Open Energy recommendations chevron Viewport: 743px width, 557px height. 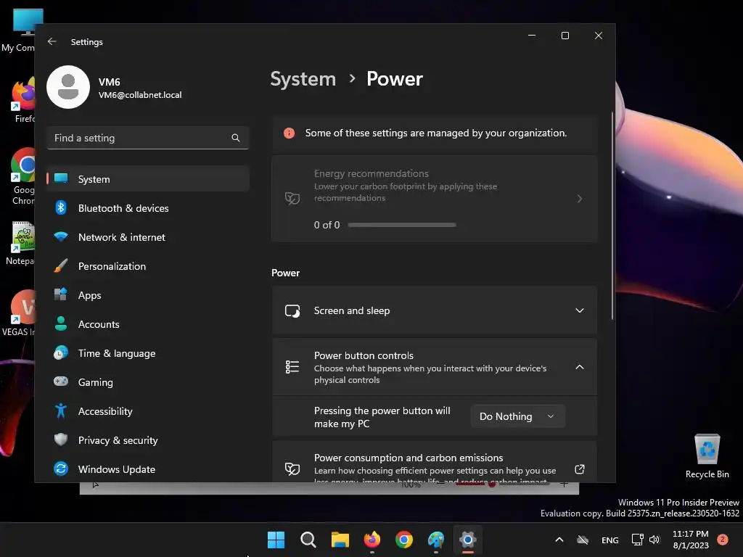[580, 199]
